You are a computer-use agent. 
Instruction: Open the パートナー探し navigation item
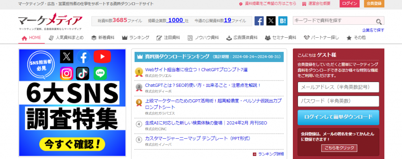(x=321, y=38)
